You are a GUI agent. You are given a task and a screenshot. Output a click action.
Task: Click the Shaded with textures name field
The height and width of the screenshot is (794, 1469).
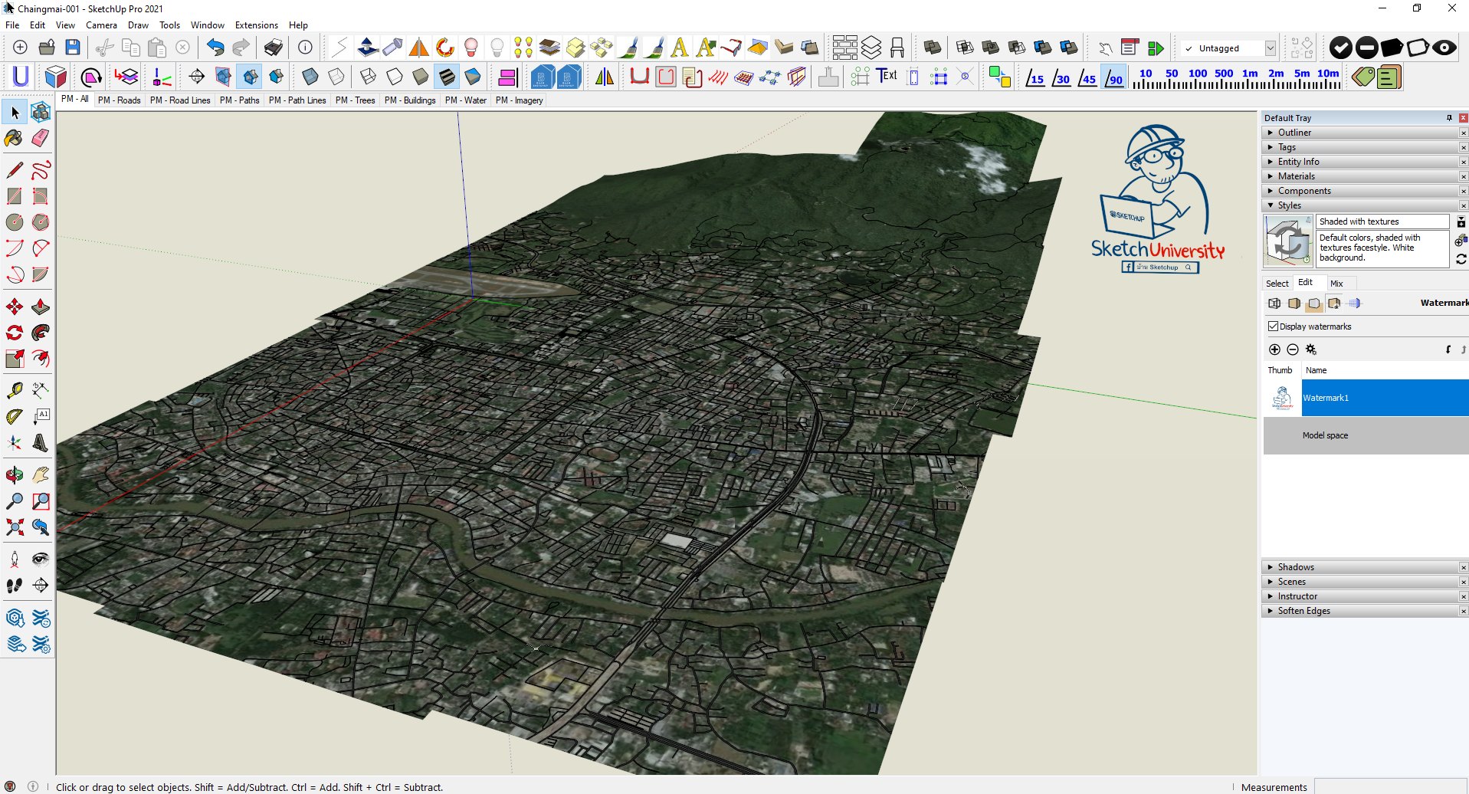tap(1382, 221)
